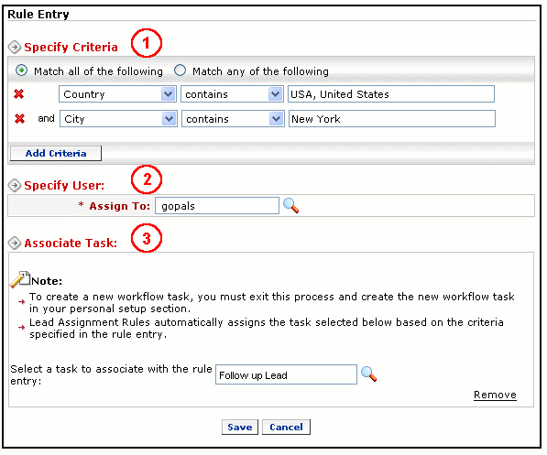Click the USA, United States value field
The width and height of the screenshot is (547, 455).
[x=391, y=94]
